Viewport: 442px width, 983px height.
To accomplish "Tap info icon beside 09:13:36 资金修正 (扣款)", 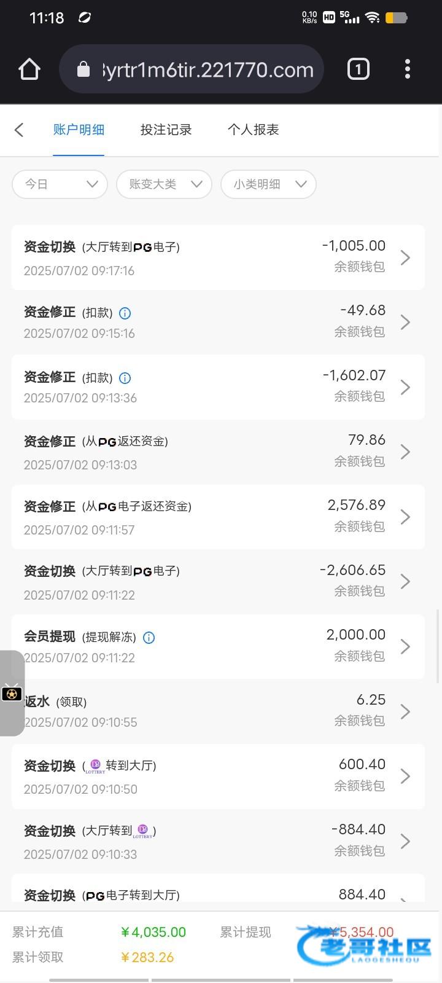I will point(125,378).
